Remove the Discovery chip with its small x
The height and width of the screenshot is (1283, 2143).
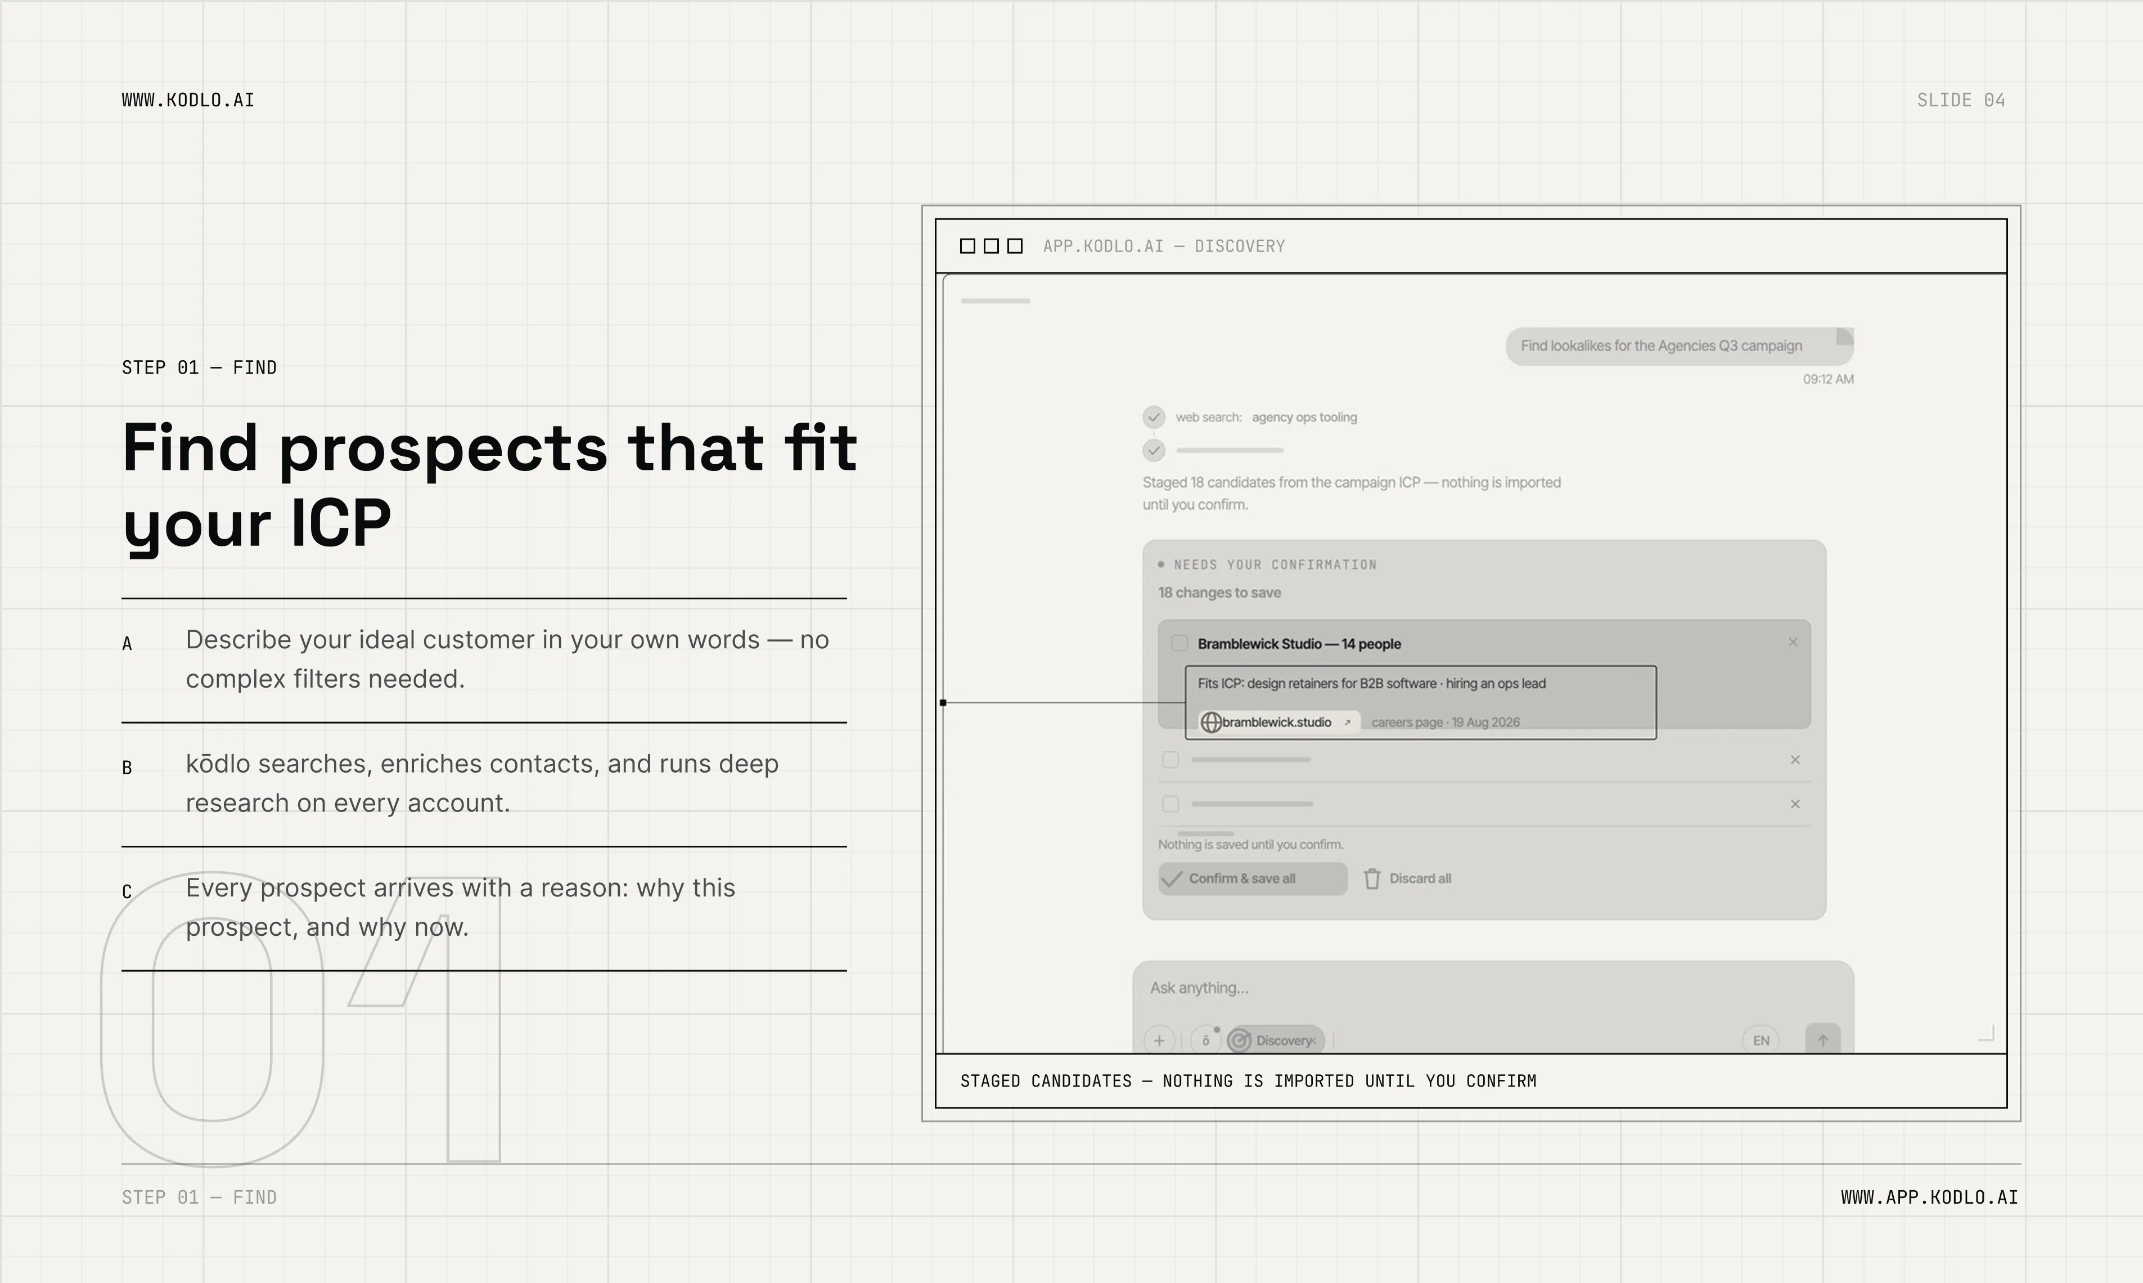coord(1314,1041)
